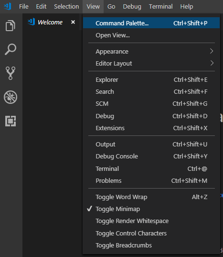Open the Debug menu in menu bar
Viewport: 223px width, 257px height.
(132, 7)
